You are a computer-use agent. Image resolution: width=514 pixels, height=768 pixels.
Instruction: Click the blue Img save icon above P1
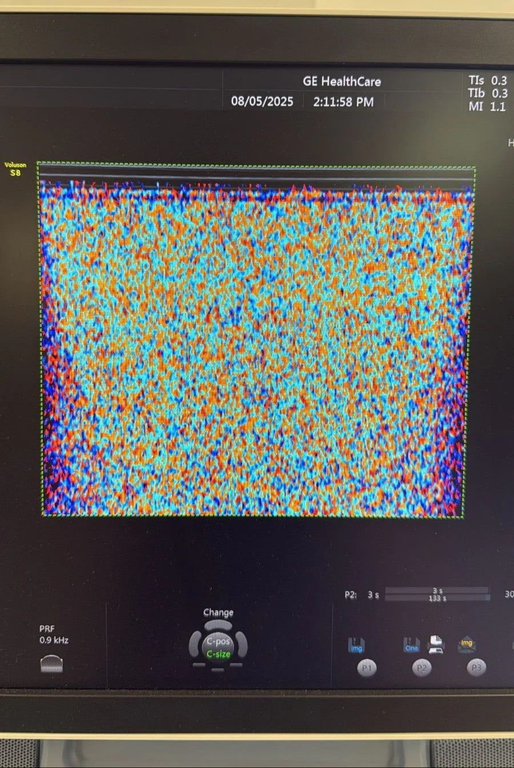click(x=356, y=645)
